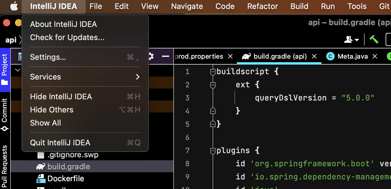This screenshot has height=189, width=391.
Task: Click the fold end marker on line 4
Action: point(213,111)
